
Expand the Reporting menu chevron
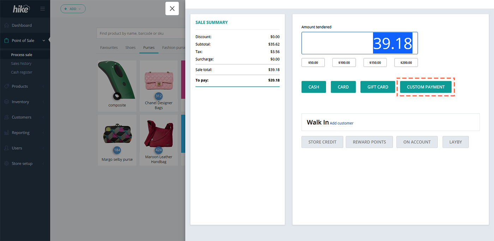coord(43,133)
